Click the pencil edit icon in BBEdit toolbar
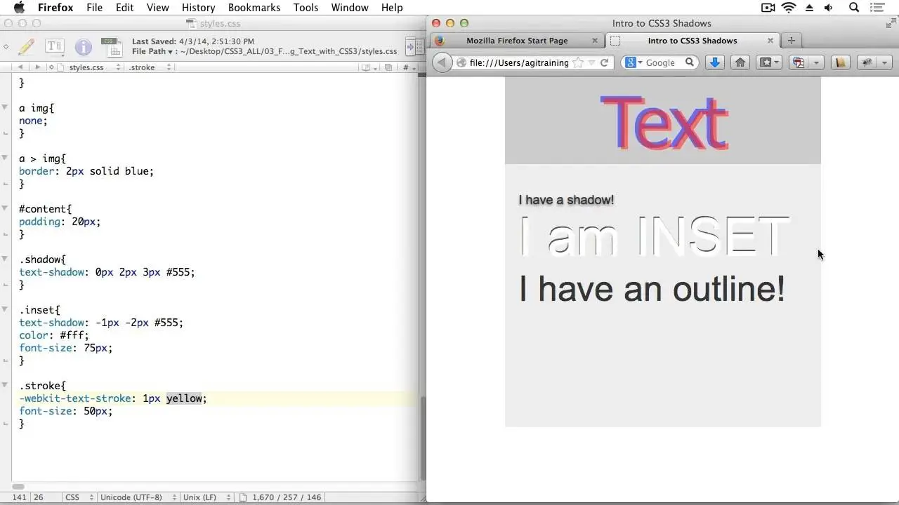This screenshot has width=899, height=505. click(26, 47)
